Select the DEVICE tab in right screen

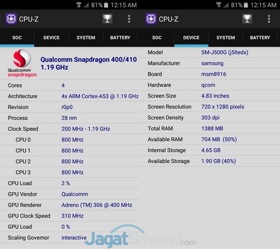pos(191,38)
